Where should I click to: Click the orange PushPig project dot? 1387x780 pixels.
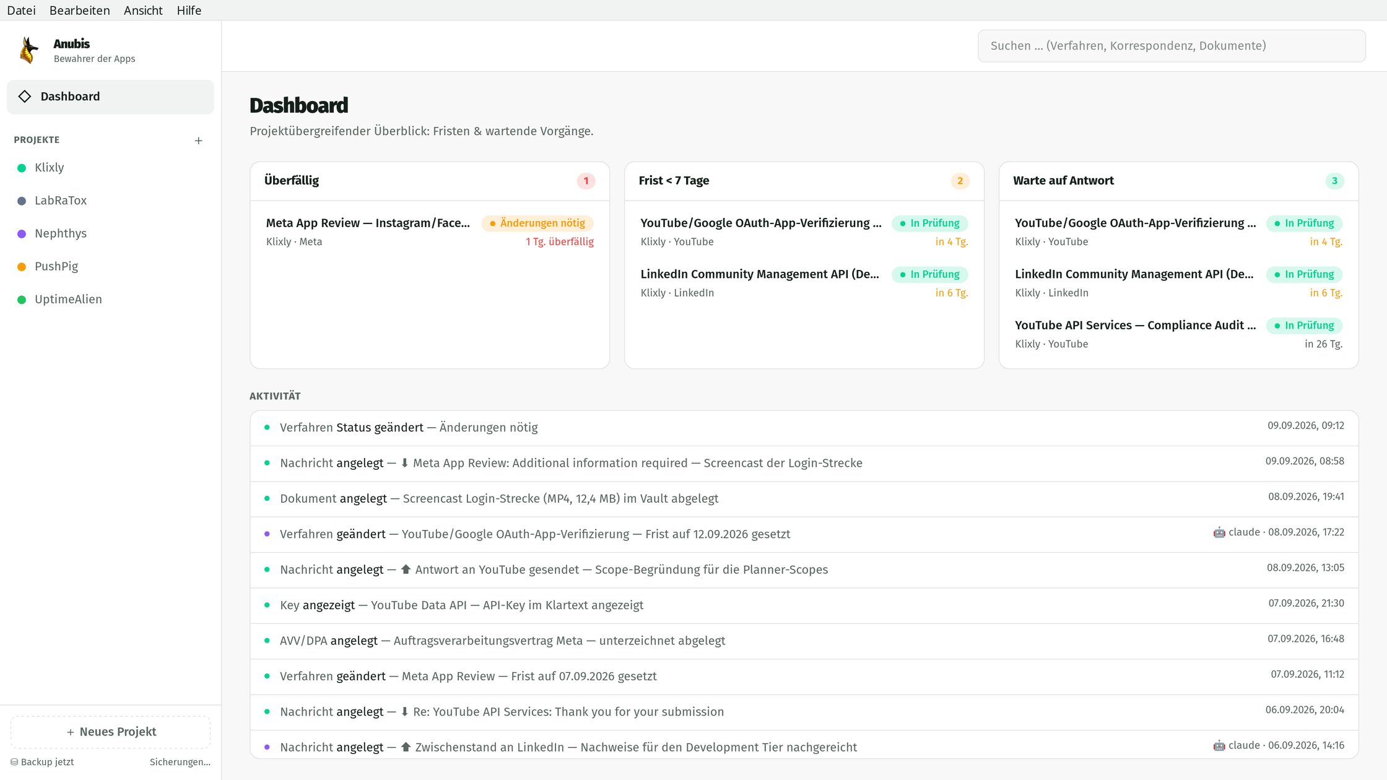pos(22,267)
